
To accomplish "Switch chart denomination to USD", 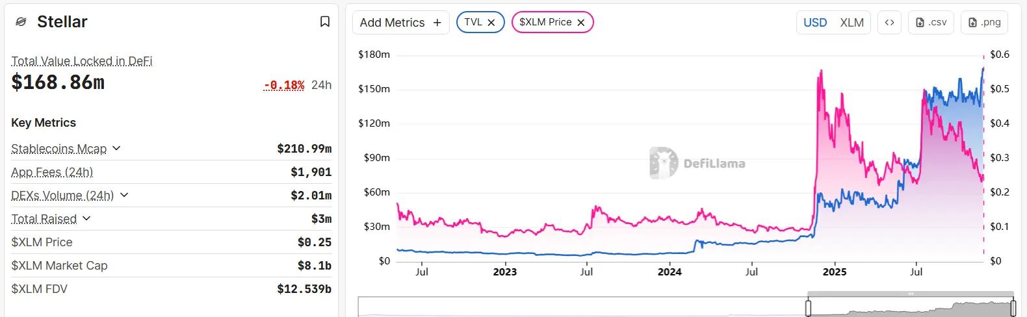I will [815, 23].
